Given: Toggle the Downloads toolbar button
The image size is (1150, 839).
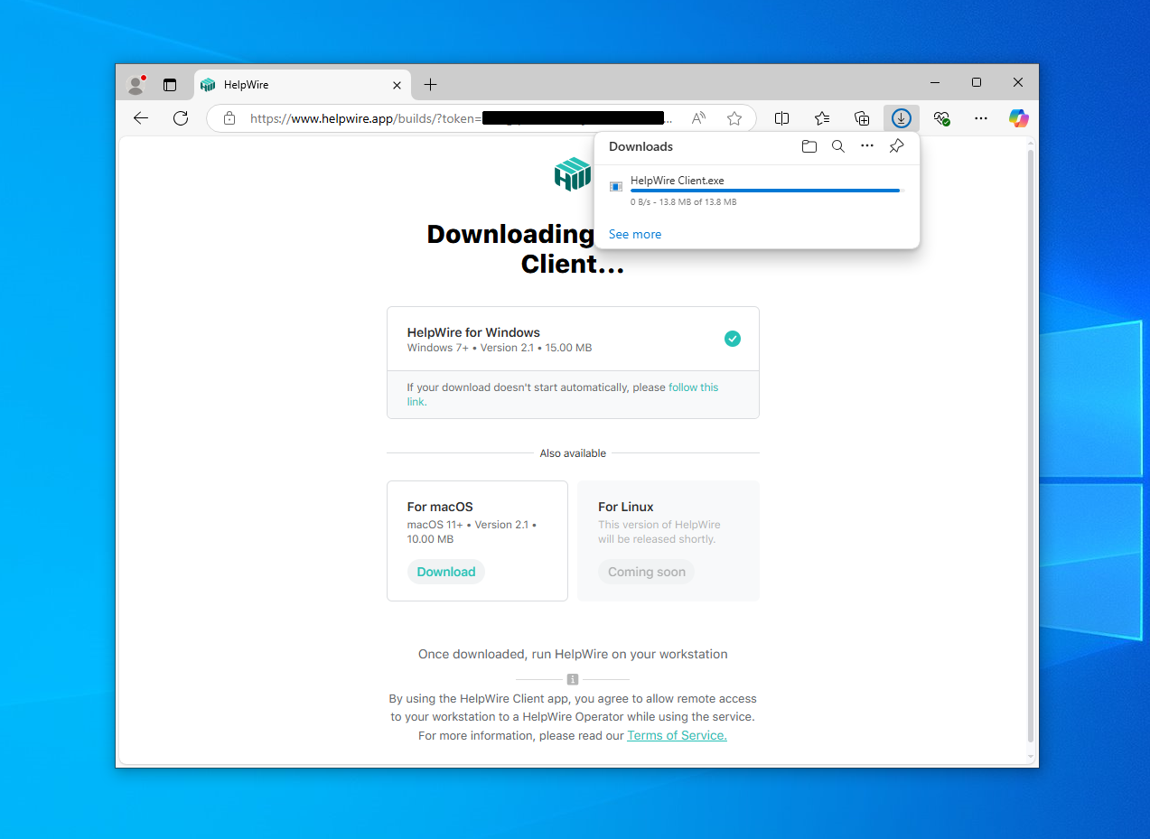Looking at the screenshot, I should click(x=902, y=118).
